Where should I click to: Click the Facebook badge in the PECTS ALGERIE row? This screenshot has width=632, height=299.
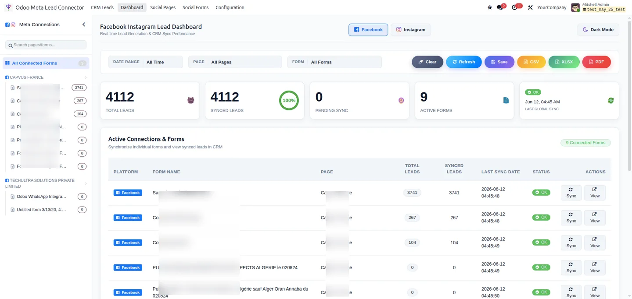pos(128,267)
